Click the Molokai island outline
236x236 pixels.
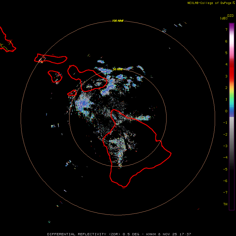click(51, 59)
